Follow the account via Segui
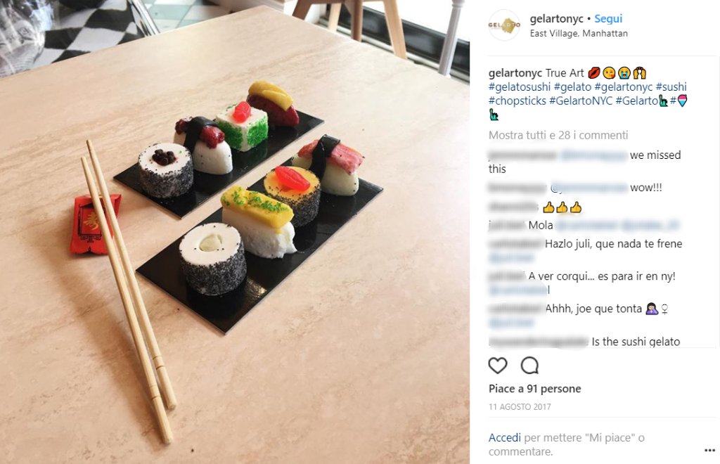 pos(608,19)
